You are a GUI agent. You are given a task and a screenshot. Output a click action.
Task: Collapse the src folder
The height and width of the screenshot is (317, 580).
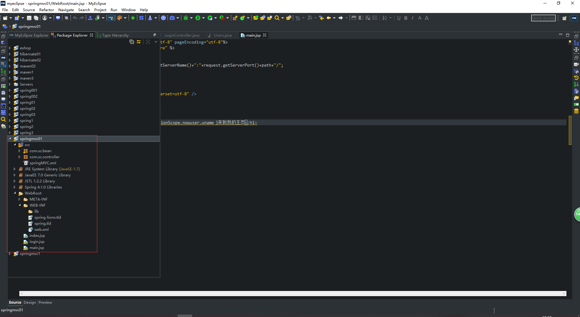(15, 145)
